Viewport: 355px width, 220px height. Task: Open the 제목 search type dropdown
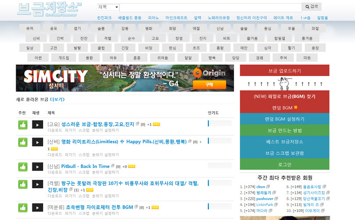pyautogui.click(x=108, y=7)
